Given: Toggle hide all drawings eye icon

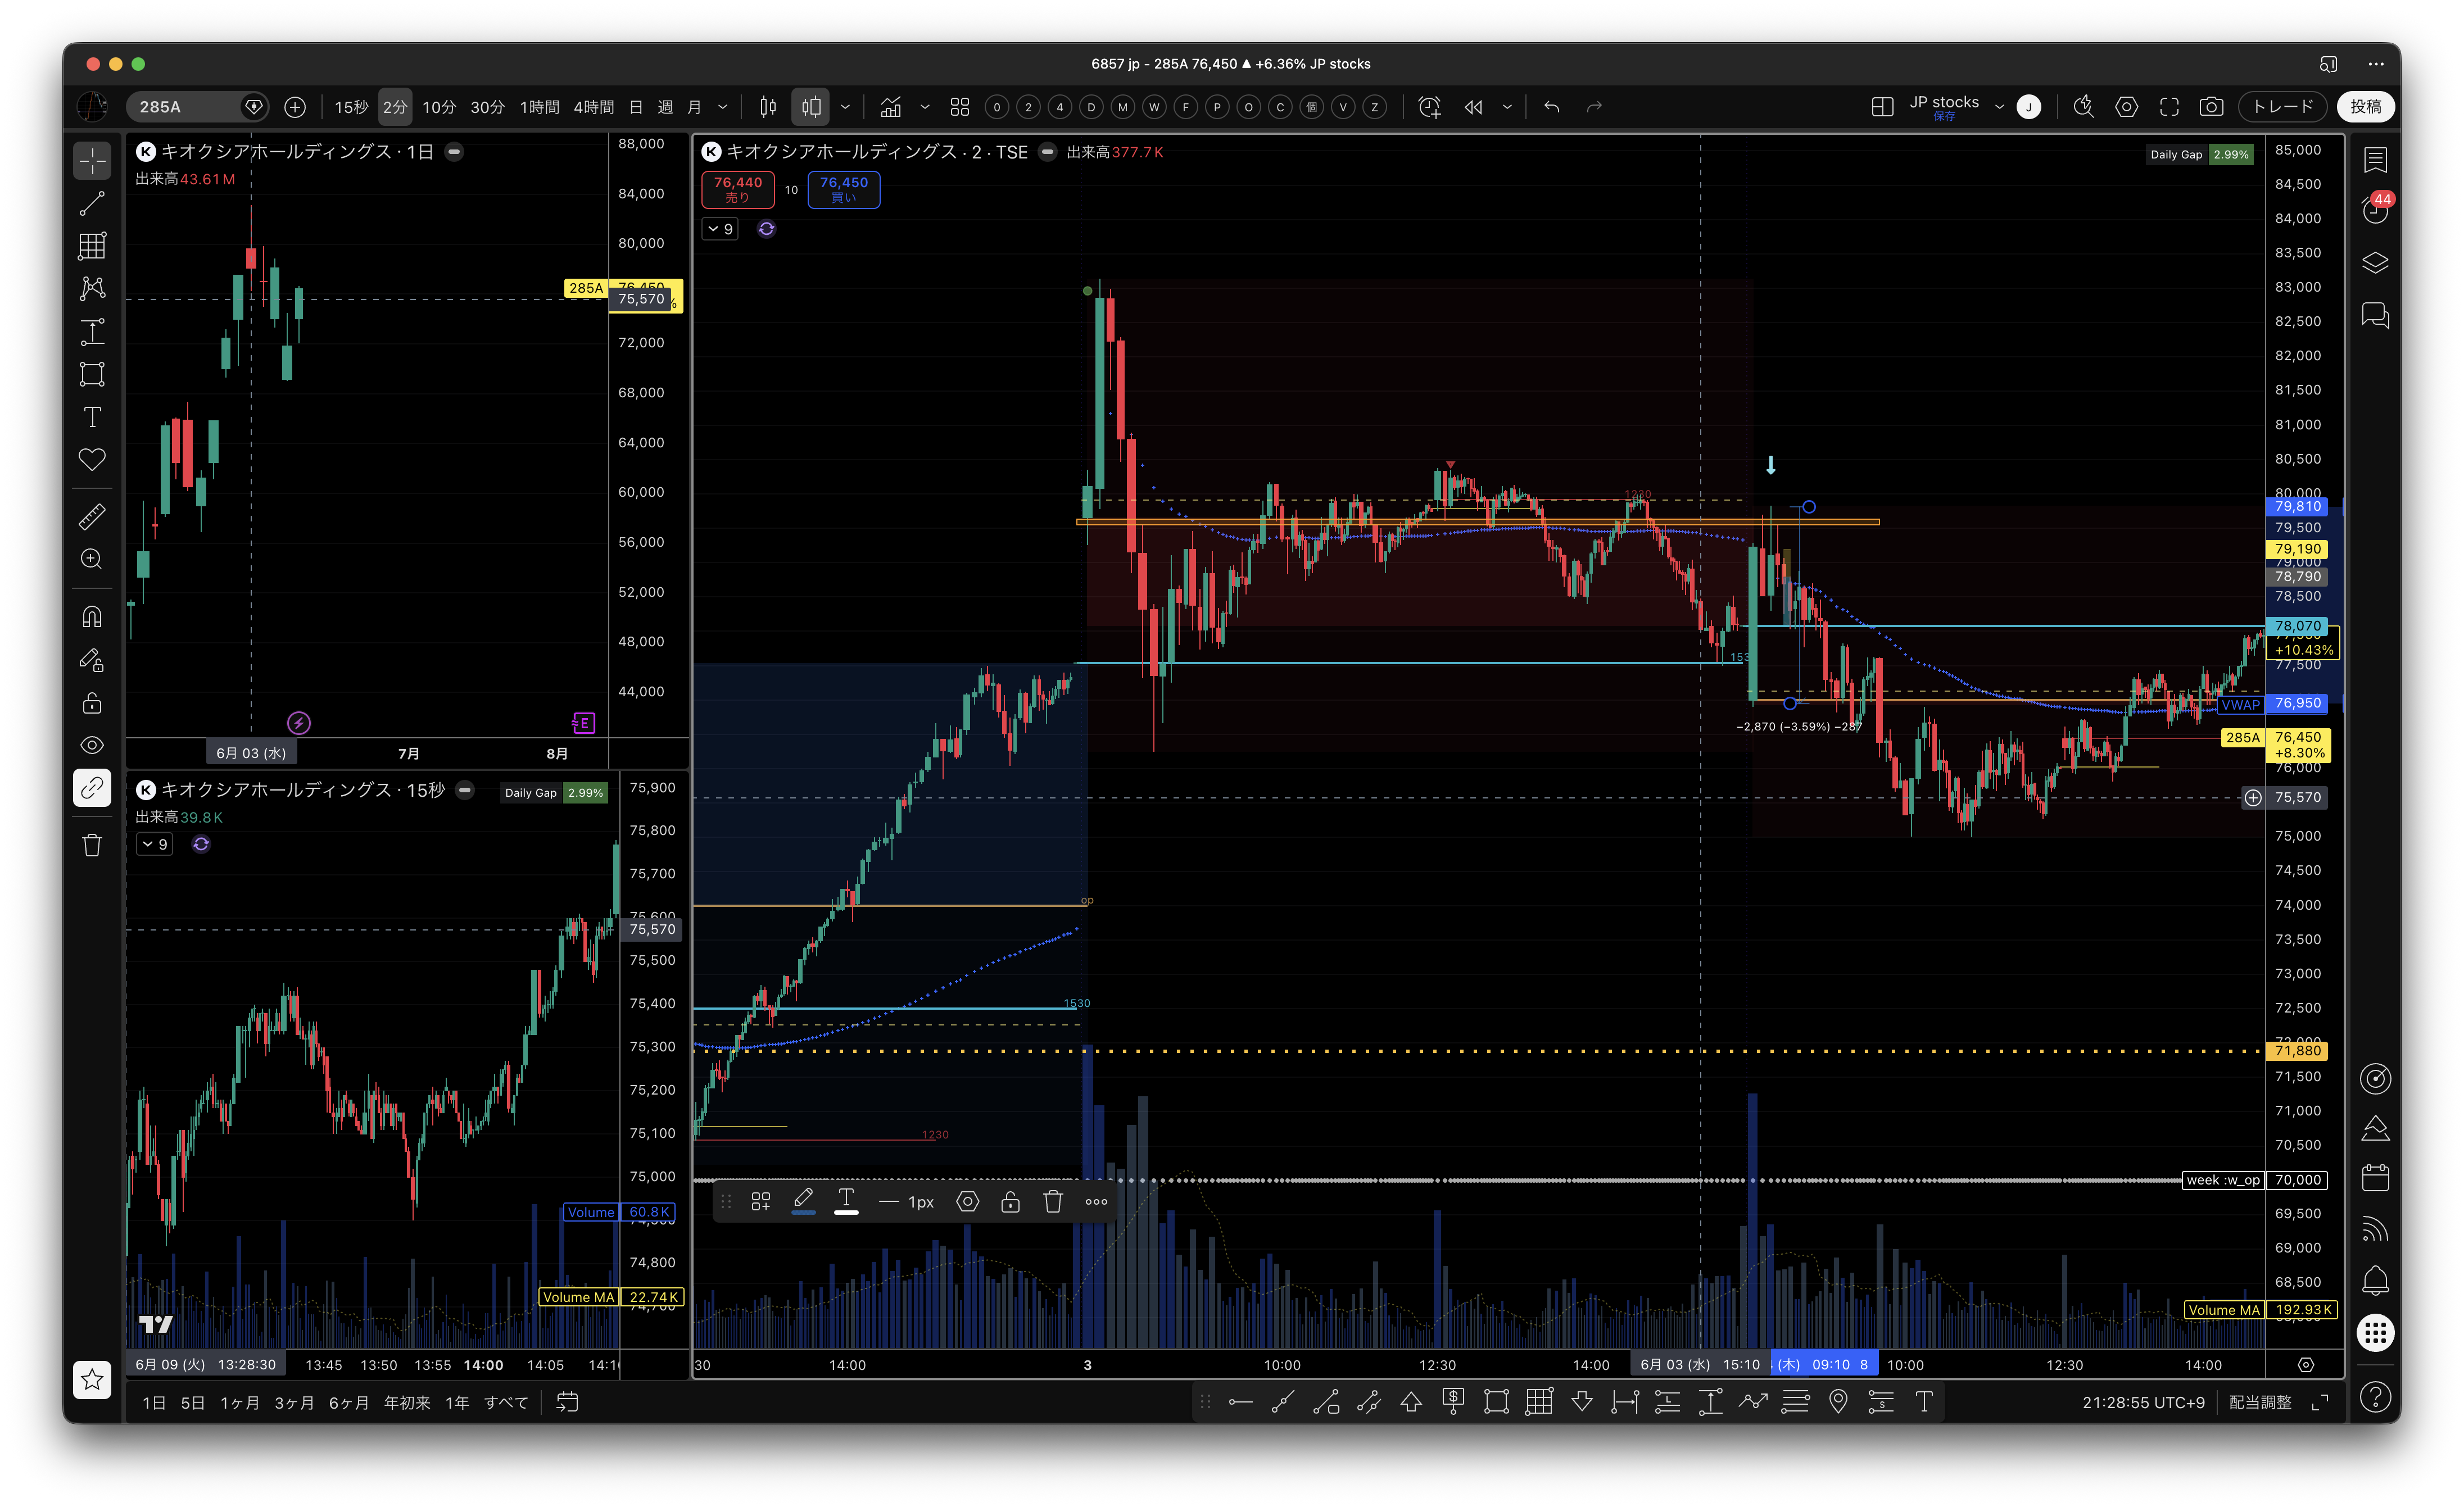Looking at the screenshot, I should click(92, 745).
